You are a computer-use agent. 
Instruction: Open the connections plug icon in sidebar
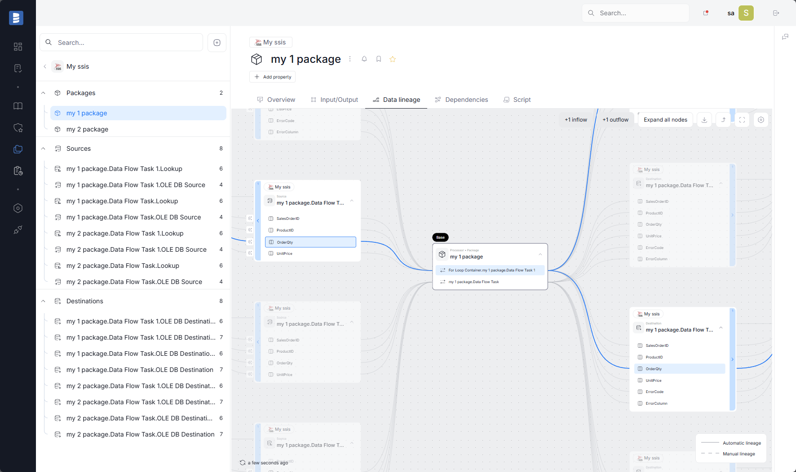[x=18, y=230]
